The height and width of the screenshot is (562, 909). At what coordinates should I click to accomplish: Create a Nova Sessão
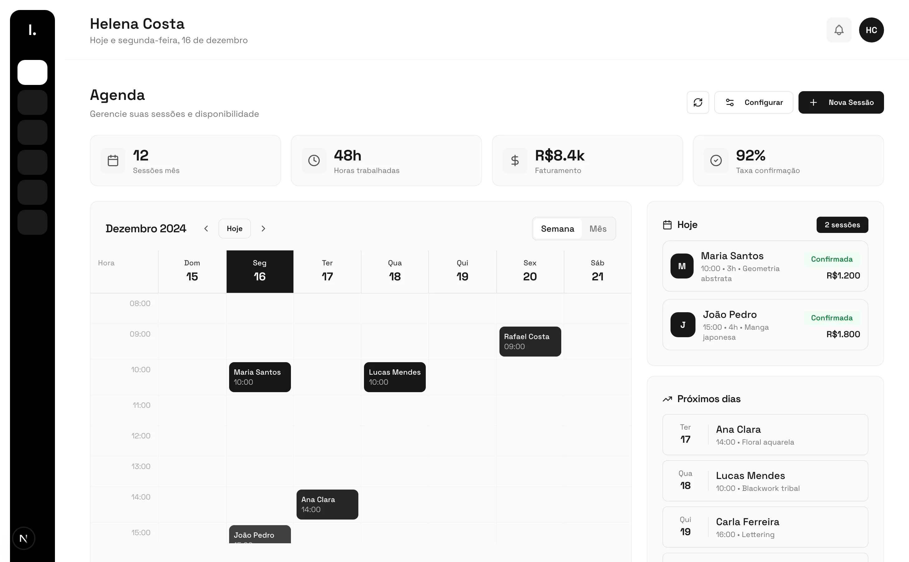[x=841, y=102]
